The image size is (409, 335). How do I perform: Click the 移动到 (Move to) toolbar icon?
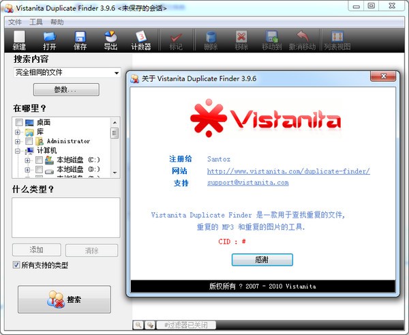tap(272, 40)
